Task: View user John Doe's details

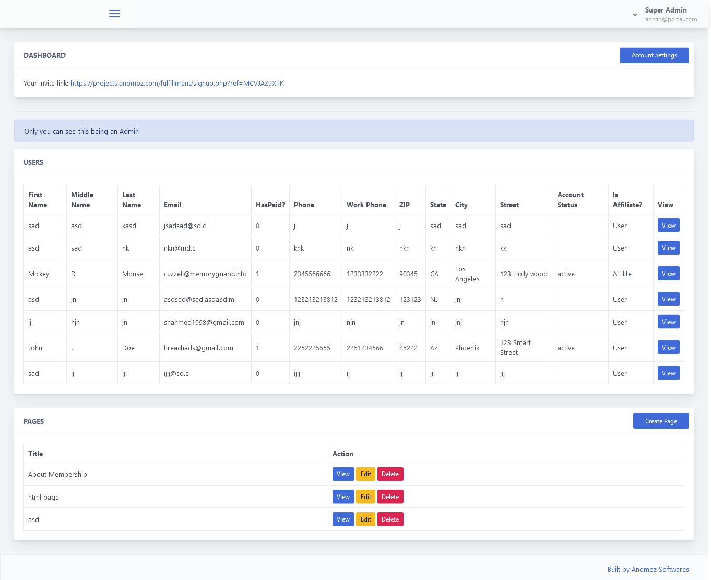Action: tap(668, 348)
